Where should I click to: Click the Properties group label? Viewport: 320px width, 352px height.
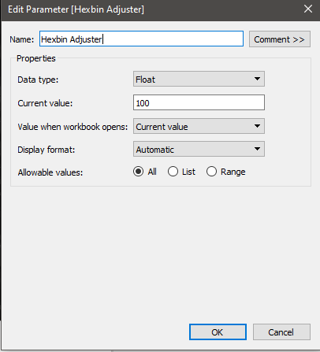point(36,58)
